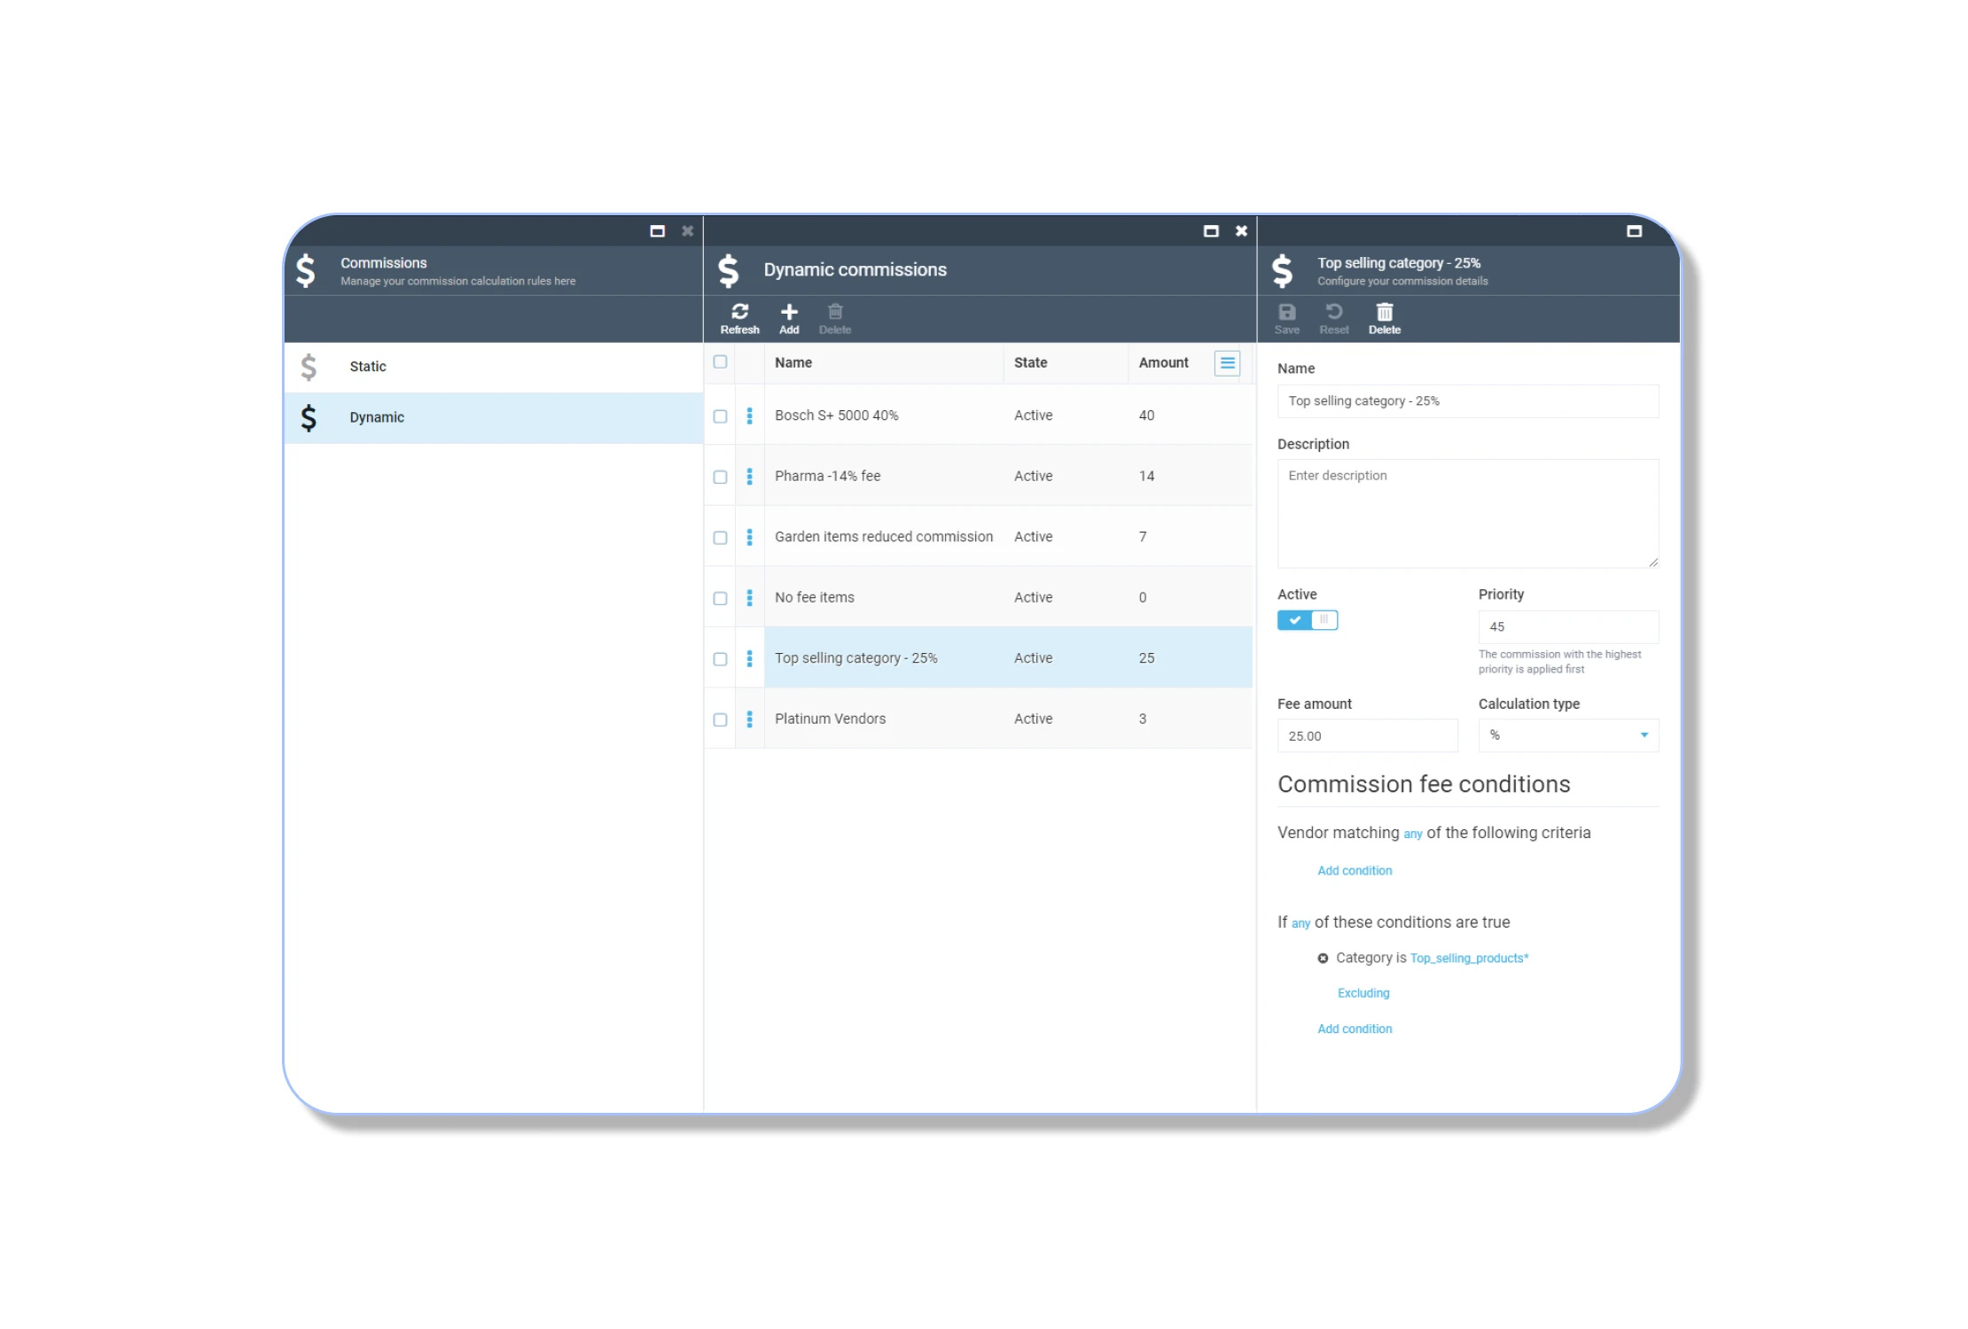The width and height of the screenshot is (1968, 1329).
Task: Delete the Top selling category commission
Action: coord(1385,319)
